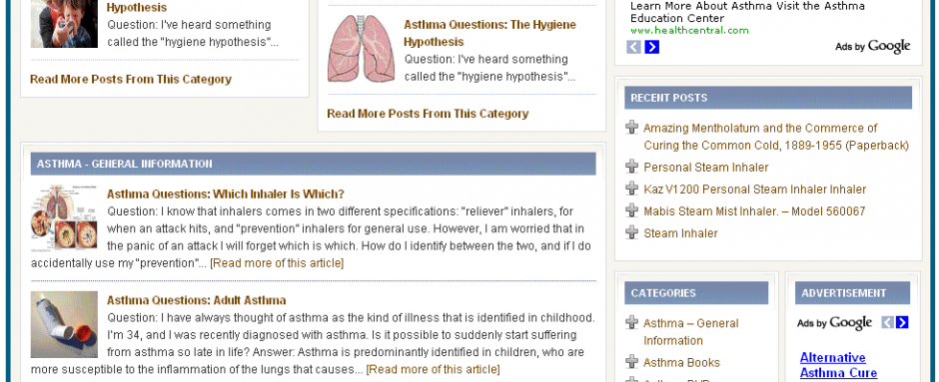939x382 pixels.
Task: Read more of the Which Inhaler article
Action: tap(277, 263)
